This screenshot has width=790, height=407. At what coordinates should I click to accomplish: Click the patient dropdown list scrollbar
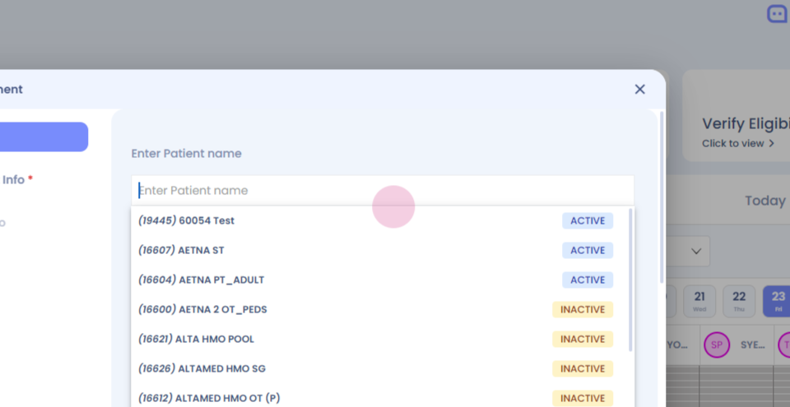click(630, 280)
